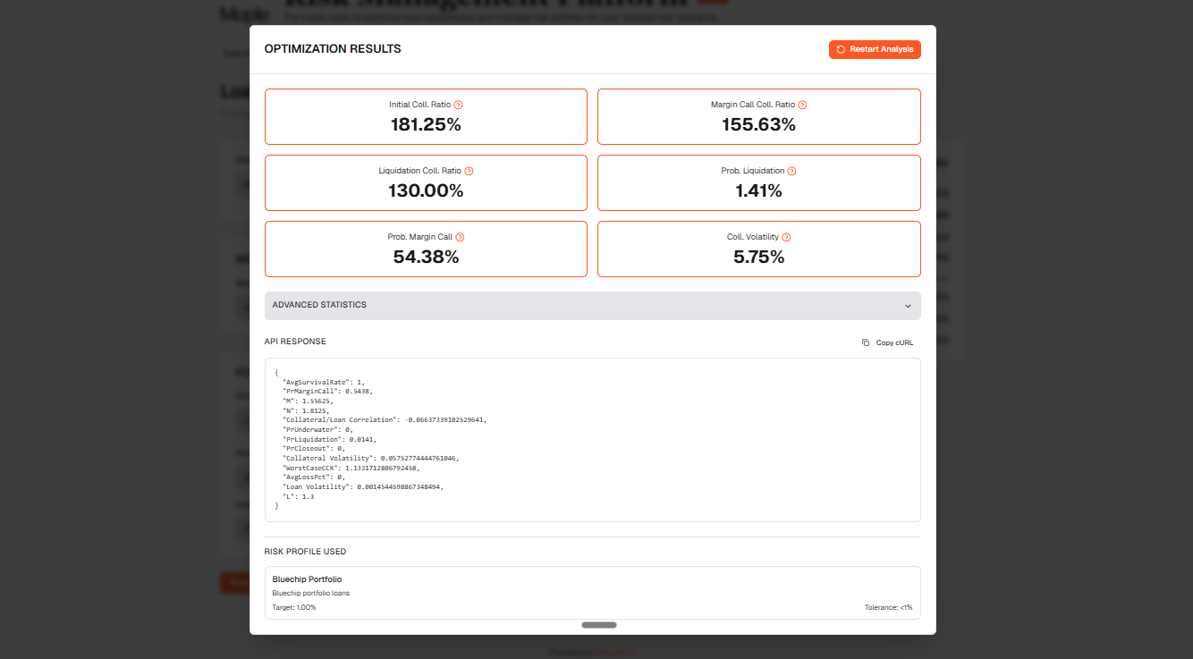Screen dimensions: 1193x659
Task: Select the Bluechip Portfolio risk profile card
Action: [x=592, y=592]
